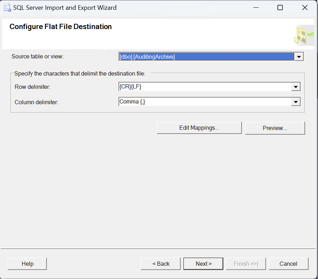This screenshot has width=318, height=279.
Task: Click the Preview button
Action: pyautogui.click(x=275, y=128)
